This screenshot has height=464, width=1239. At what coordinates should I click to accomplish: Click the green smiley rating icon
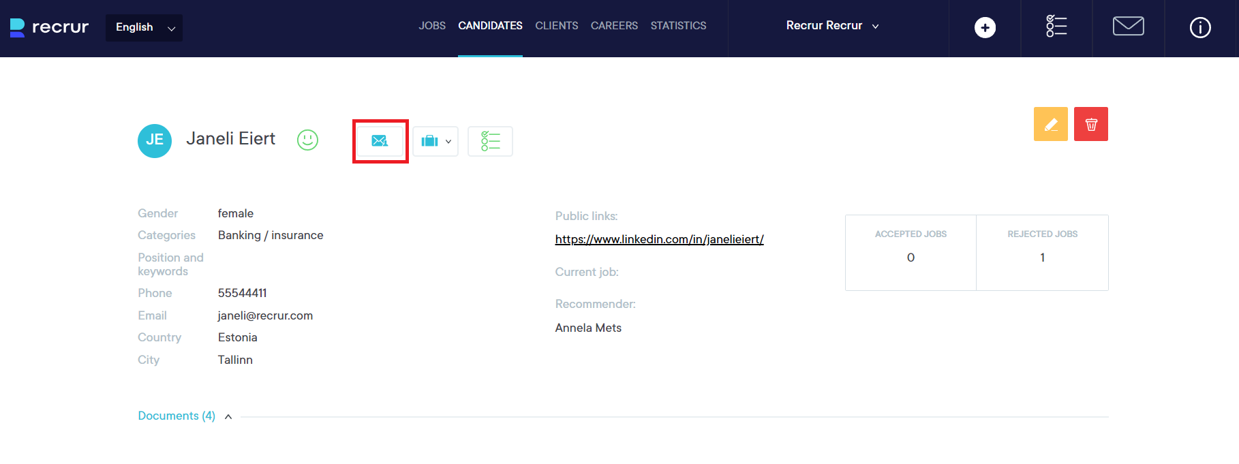(307, 140)
